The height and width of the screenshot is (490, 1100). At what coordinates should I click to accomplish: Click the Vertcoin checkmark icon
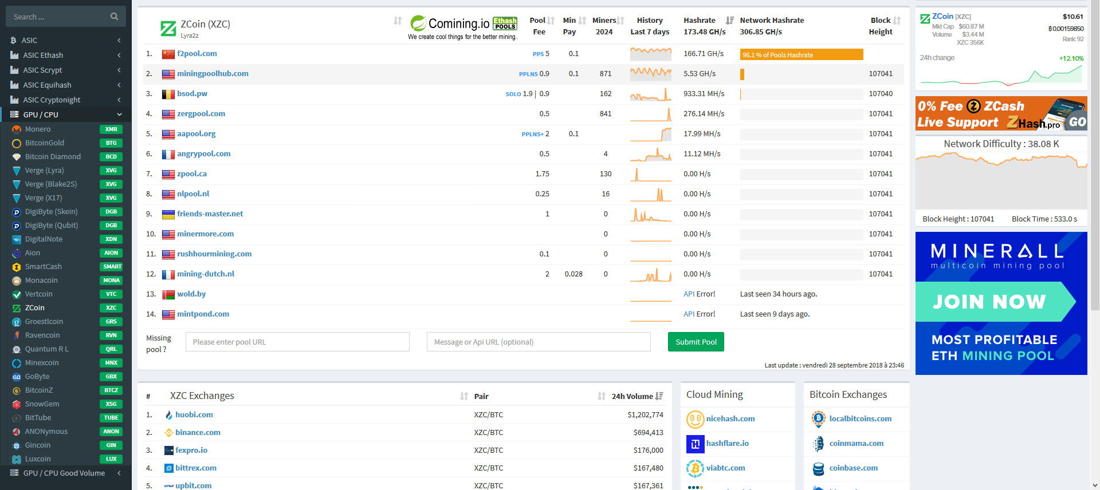17,294
